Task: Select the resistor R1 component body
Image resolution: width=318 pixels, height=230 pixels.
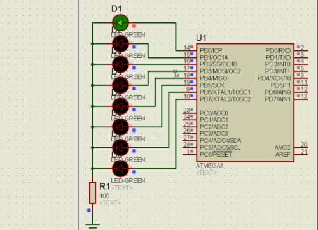Action: [92, 193]
